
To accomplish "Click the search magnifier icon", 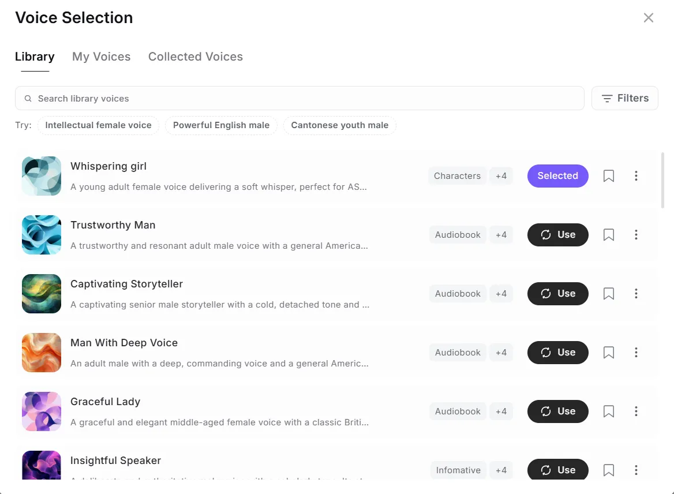I will pyautogui.click(x=28, y=99).
